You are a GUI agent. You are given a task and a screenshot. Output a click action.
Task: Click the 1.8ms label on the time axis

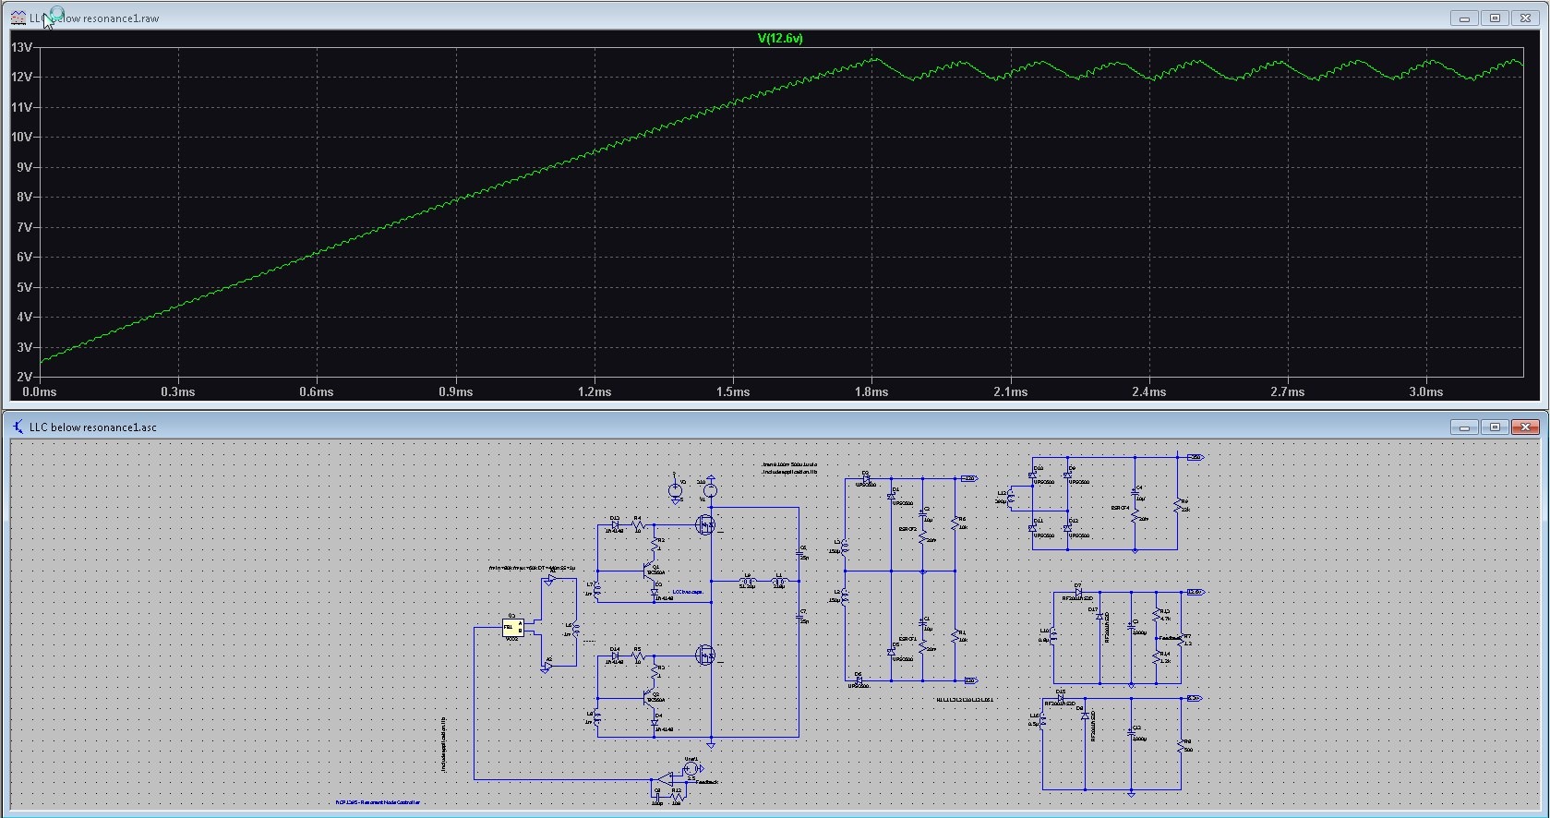(871, 391)
